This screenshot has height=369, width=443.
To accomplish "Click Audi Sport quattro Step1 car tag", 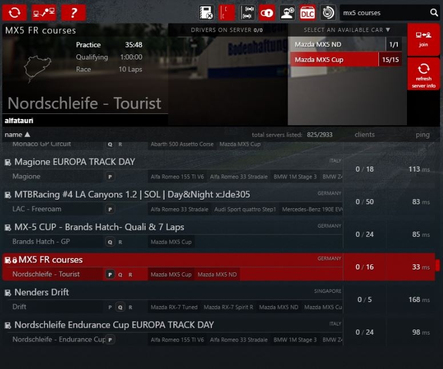I will tap(245, 209).
